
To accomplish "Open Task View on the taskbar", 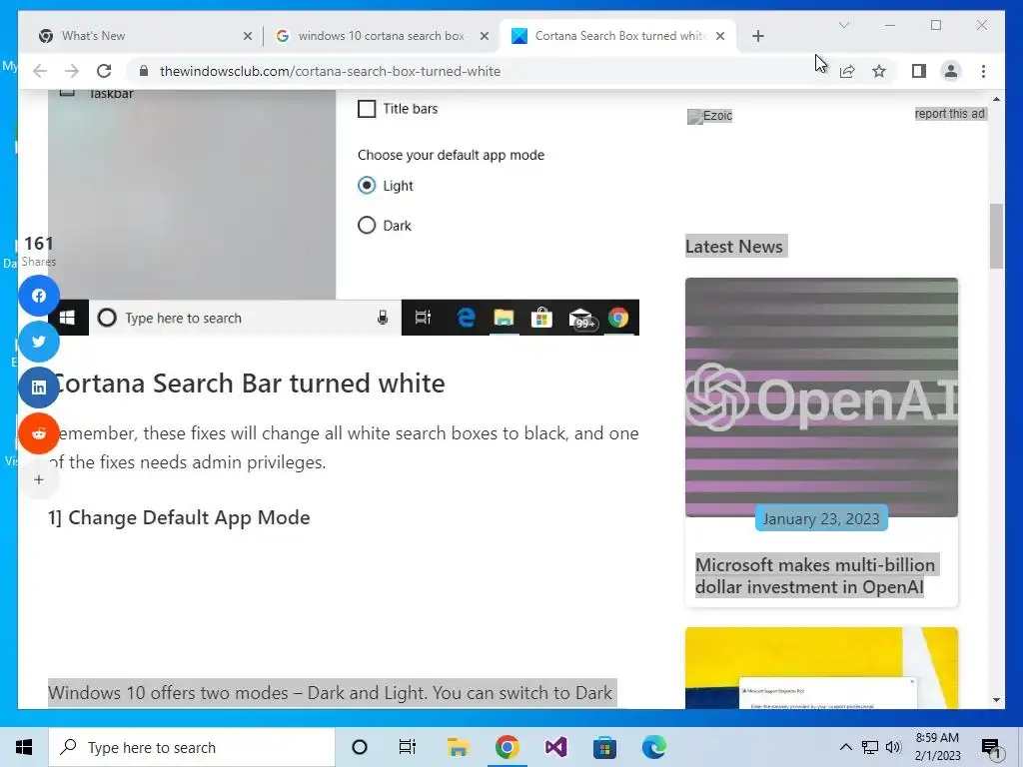I will (408, 747).
